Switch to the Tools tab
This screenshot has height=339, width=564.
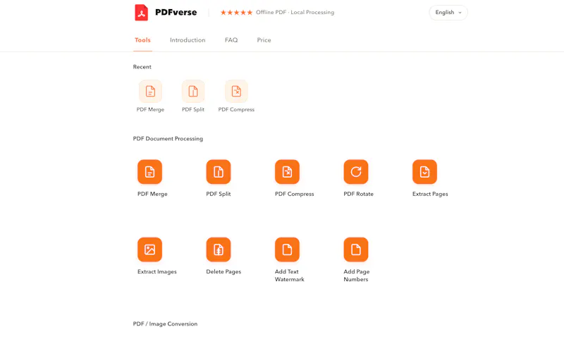[142, 40]
